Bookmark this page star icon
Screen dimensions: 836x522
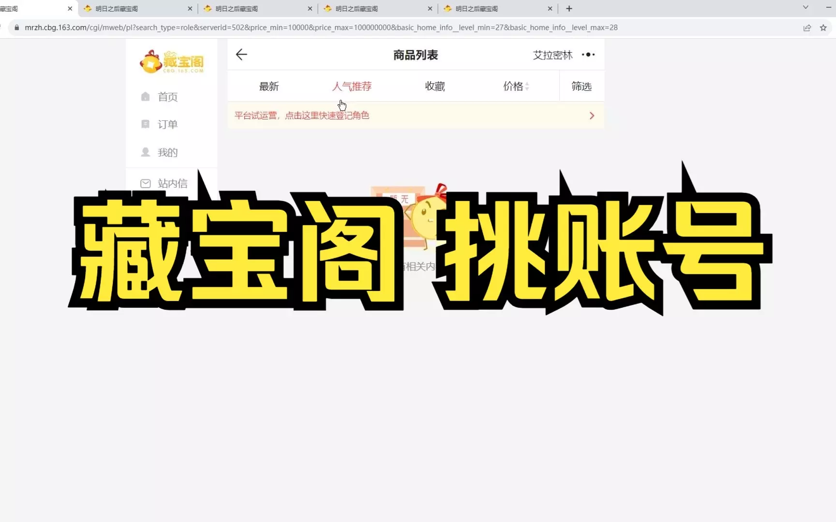pyautogui.click(x=823, y=28)
